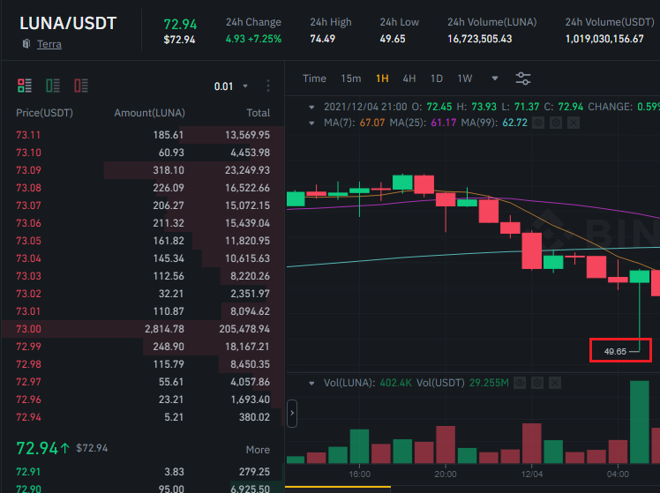660x493 pixels.
Task: Remove Vol indicator with X icon
Action: [x=555, y=383]
